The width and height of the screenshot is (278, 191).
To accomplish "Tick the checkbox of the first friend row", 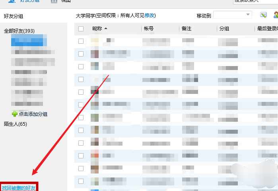I will (x=81, y=41).
